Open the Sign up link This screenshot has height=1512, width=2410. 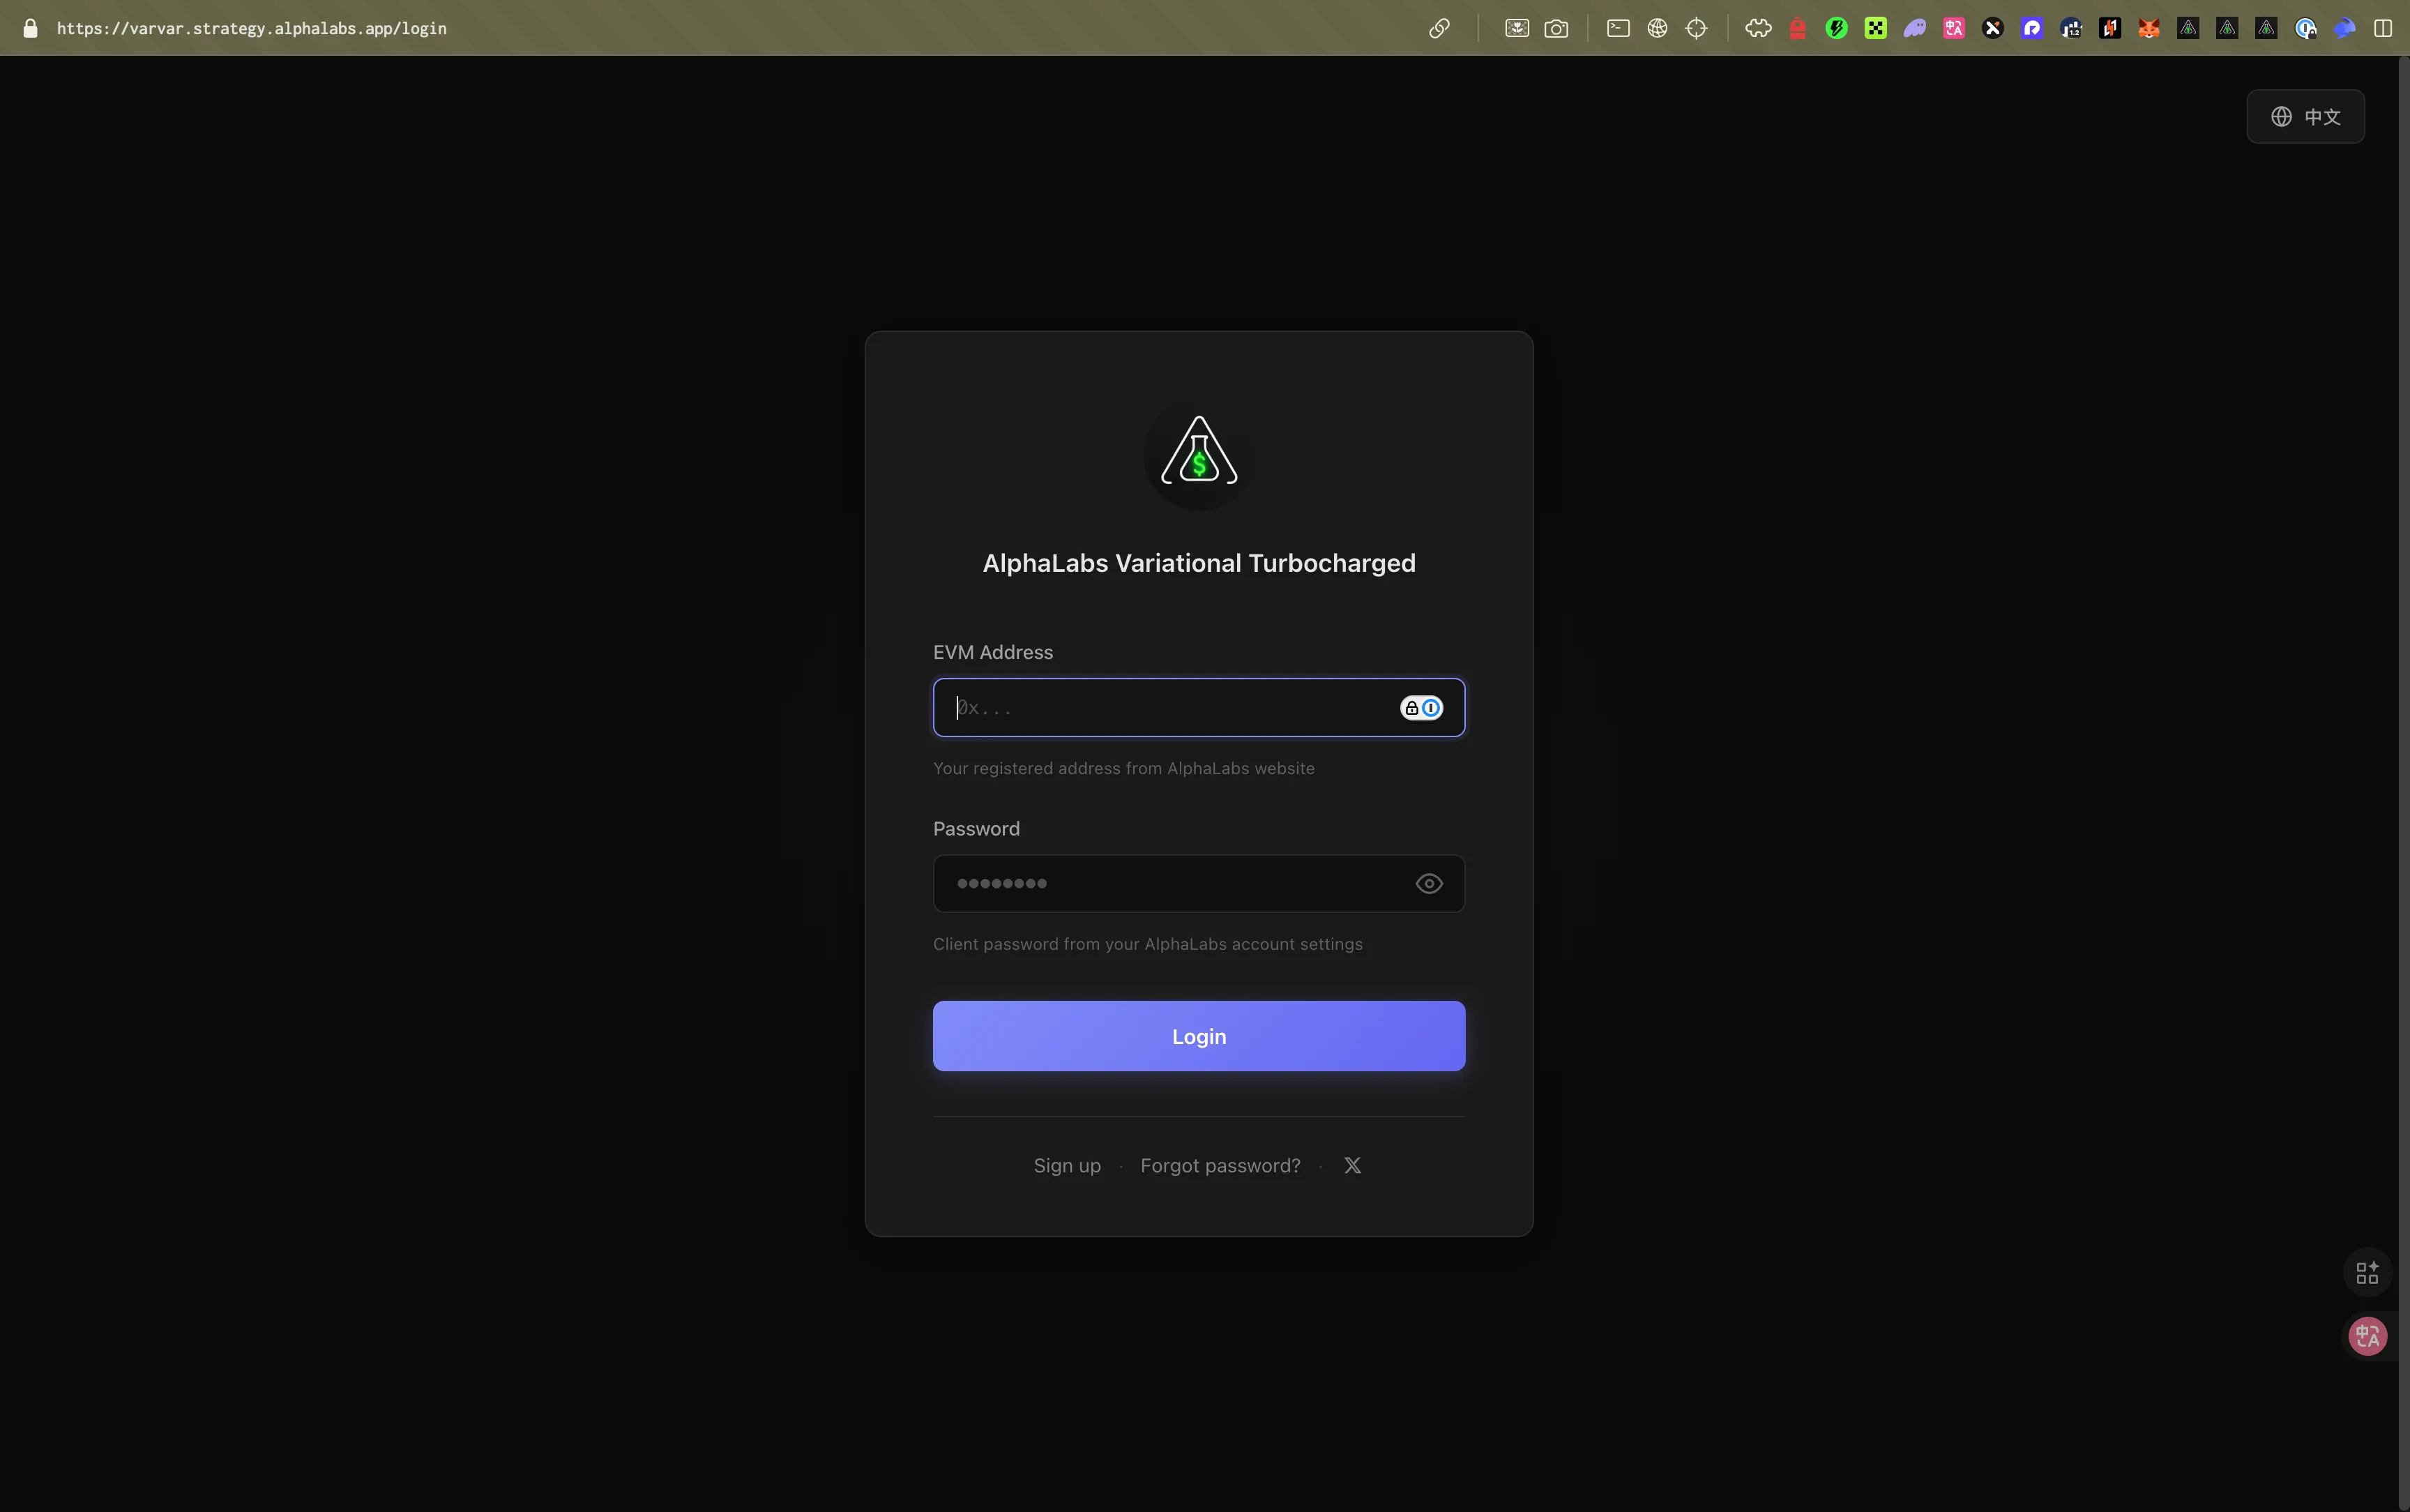pyautogui.click(x=1066, y=1165)
